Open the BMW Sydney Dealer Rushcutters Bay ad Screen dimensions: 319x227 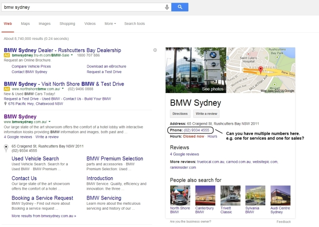coord(62,50)
